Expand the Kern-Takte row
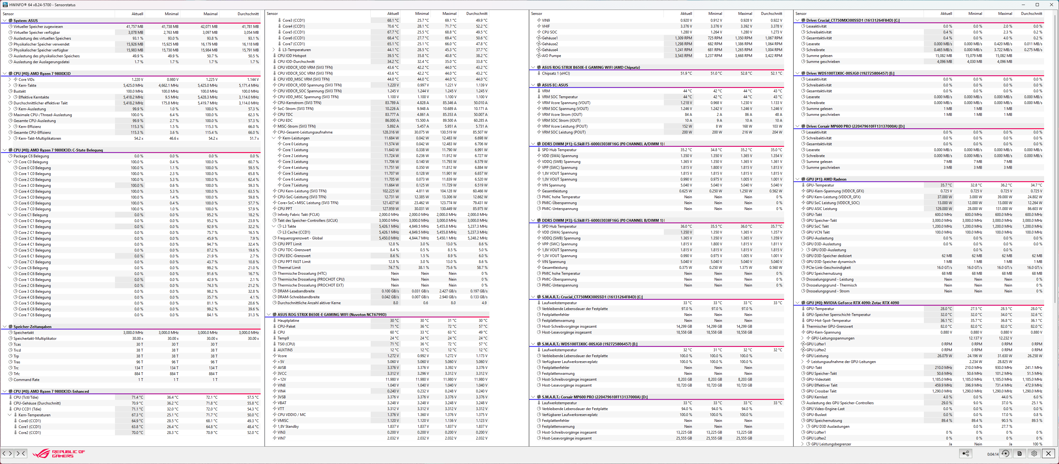The width and height of the screenshot is (1059, 464). pos(10,85)
